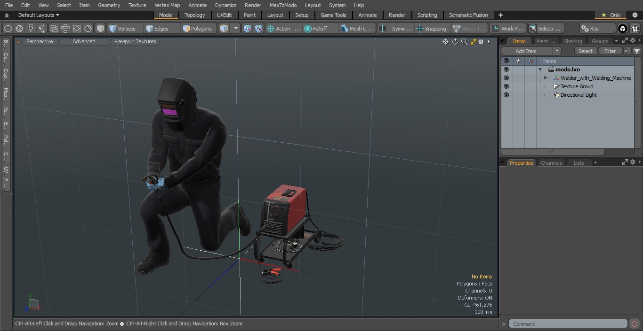Screen dimensions: 643x331
Task: Open the Action Center menu
Action: [283, 29]
